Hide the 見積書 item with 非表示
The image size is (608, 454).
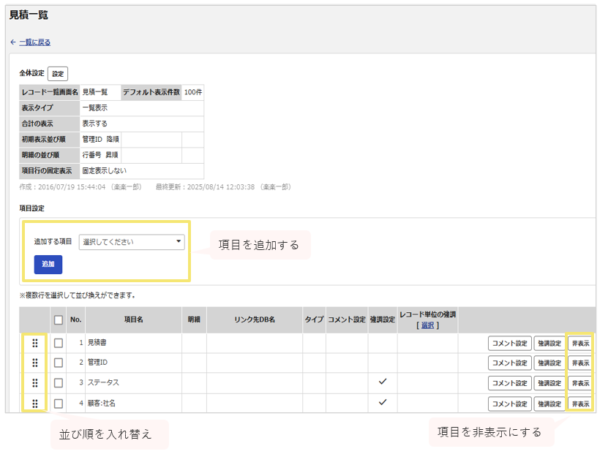580,343
